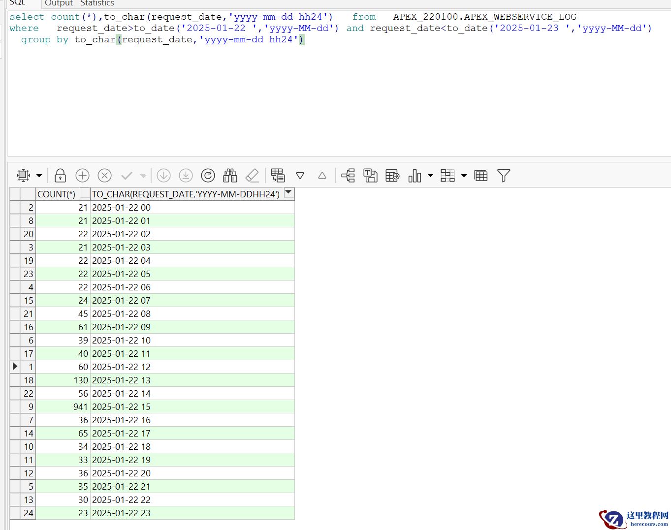Switch to the Output tab
671x530 pixels.
click(59, 3)
